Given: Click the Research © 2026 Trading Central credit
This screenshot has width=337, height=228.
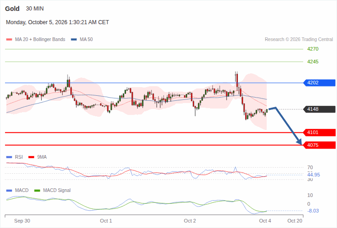Looking at the screenshot, I should (299, 40).
